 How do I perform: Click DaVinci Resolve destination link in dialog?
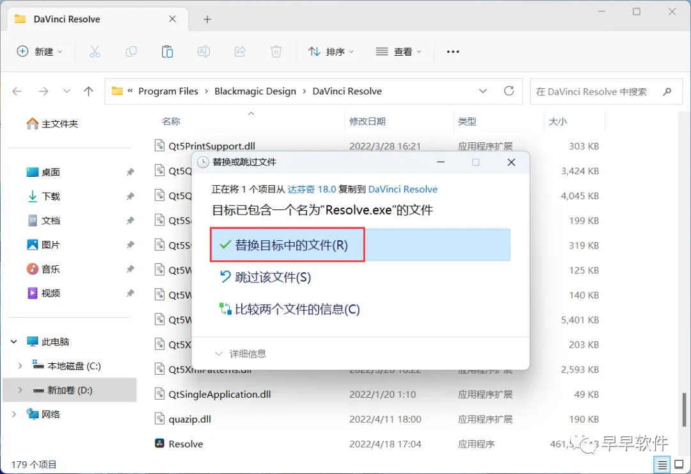403,190
